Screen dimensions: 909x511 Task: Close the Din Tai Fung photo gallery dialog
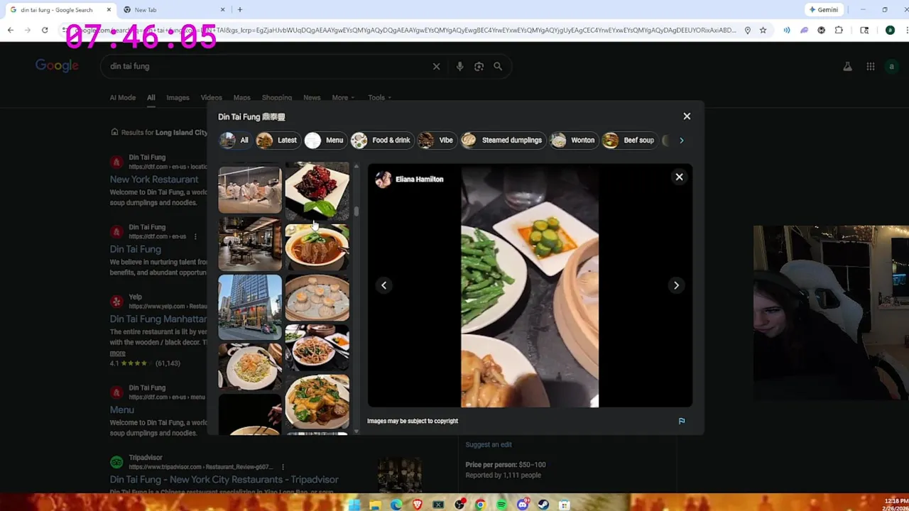[687, 116]
